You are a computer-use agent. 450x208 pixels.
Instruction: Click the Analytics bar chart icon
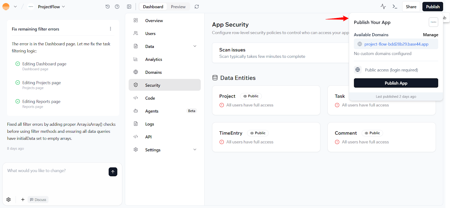[x=136, y=59]
